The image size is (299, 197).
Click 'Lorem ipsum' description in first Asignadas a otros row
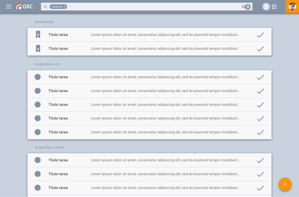[x=165, y=160]
